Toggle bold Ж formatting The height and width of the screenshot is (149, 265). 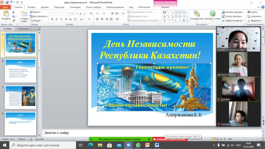[52, 19]
